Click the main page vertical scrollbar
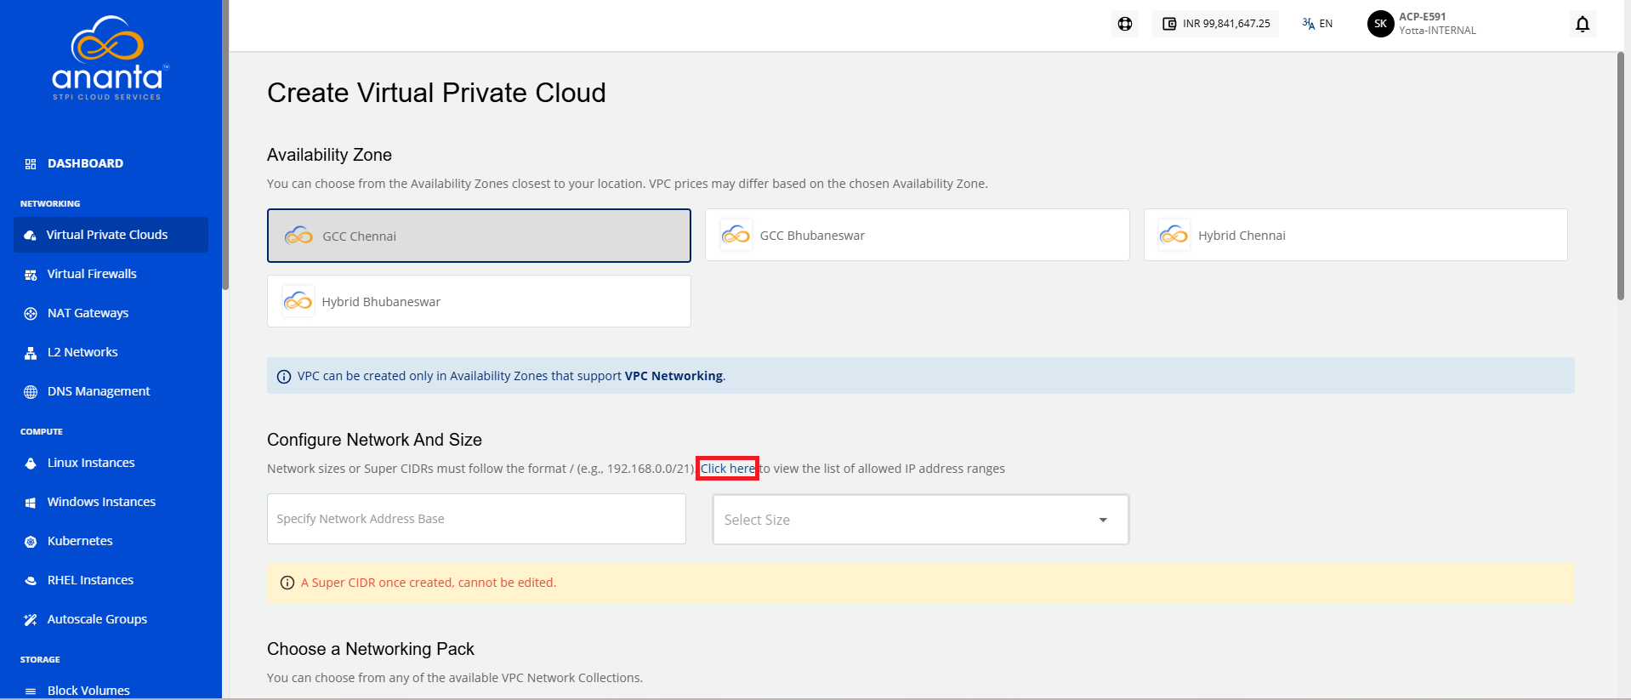Viewport: 1631px width, 700px height. (1621, 176)
